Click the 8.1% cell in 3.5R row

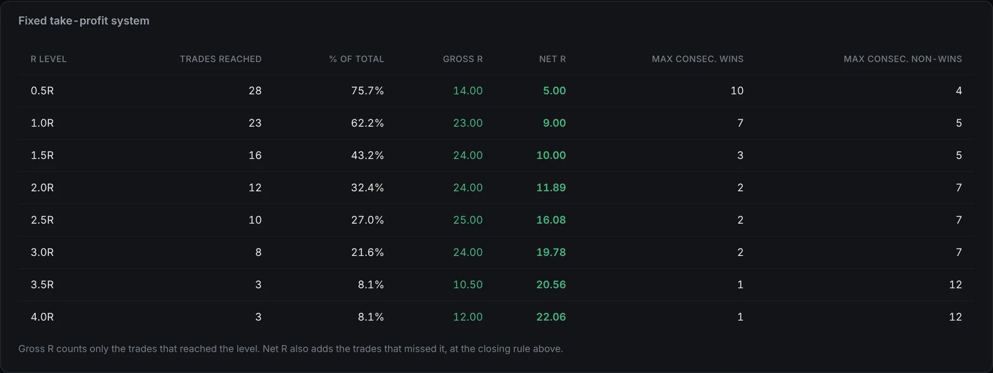pos(371,284)
